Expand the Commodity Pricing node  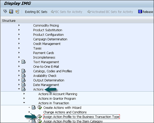click(x=19, y=26)
